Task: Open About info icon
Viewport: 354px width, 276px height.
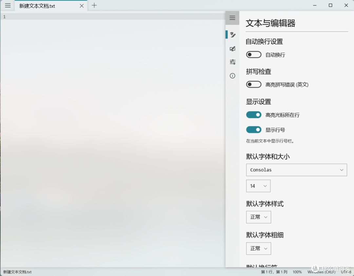Action: point(232,76)
